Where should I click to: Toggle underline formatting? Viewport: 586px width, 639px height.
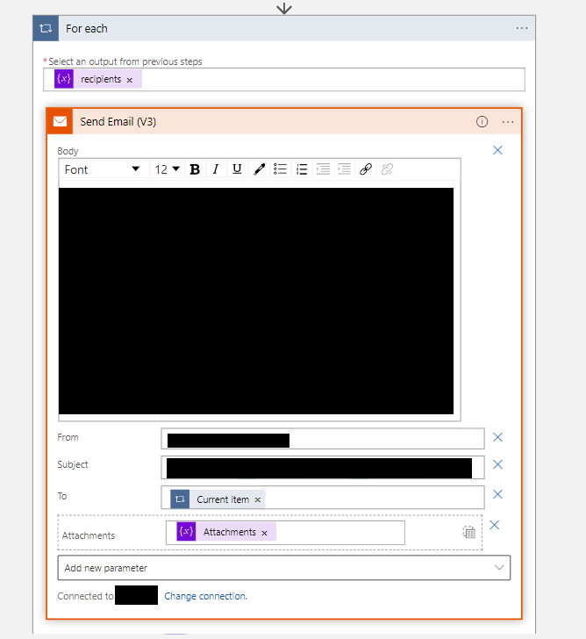tap(237, 169)
